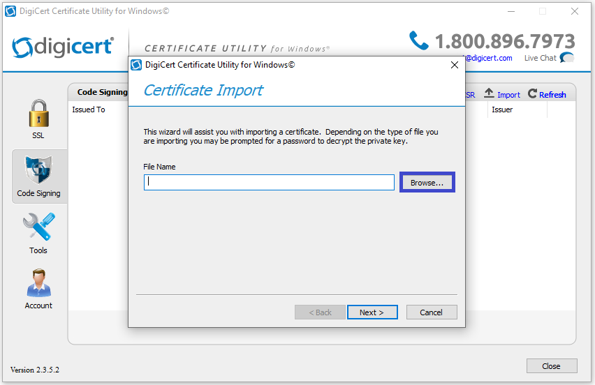Viewport: 595px width, 385px height.
Task: Click the phone handset icon in header
Action: (419, 40)
